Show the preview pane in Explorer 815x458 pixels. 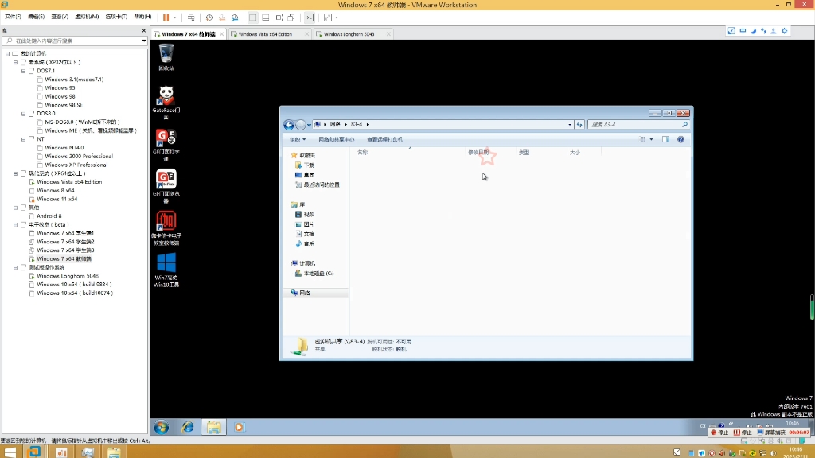coord(666,139)
